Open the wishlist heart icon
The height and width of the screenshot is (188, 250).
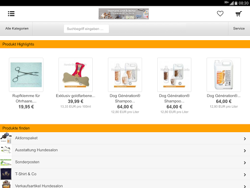point(220,14)
